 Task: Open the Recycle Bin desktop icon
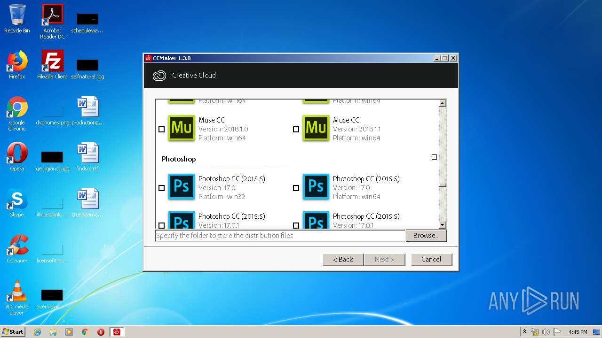(x=17, y=19)
